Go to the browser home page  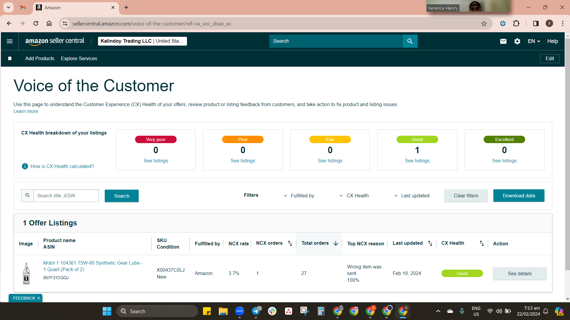click(x=49, y=23)
